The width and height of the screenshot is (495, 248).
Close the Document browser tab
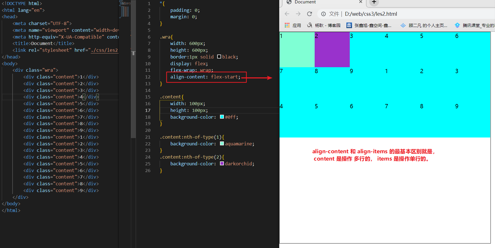click(x=361, y=2)
